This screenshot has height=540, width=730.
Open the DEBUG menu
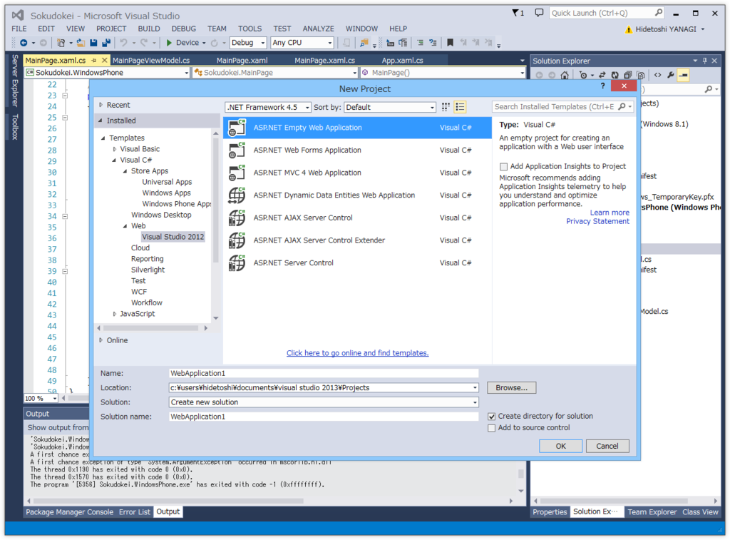183,29
